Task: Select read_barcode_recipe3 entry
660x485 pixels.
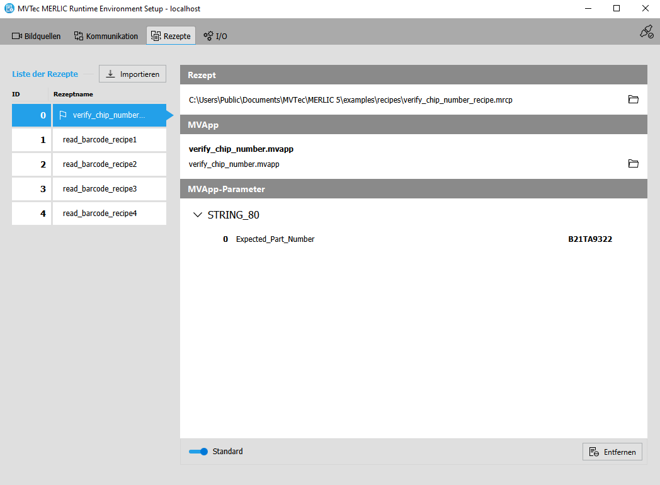Action: pos(100,189)
